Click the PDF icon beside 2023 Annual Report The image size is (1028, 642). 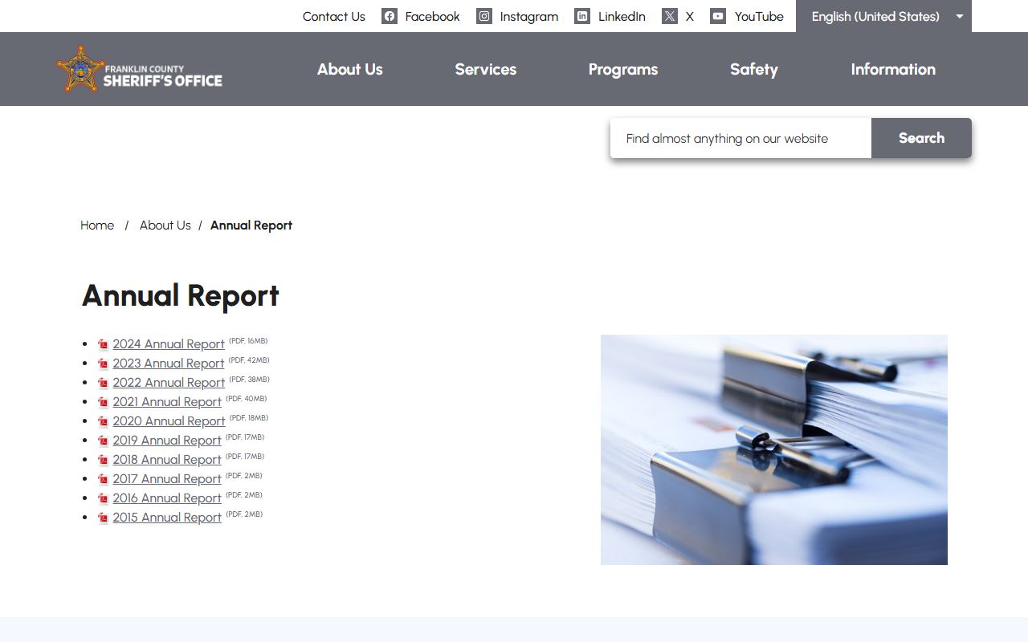click(x=103, y=364)
